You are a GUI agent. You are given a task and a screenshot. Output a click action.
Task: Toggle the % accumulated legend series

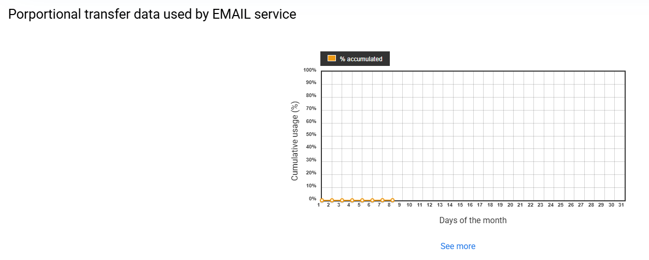pos(361,59)
